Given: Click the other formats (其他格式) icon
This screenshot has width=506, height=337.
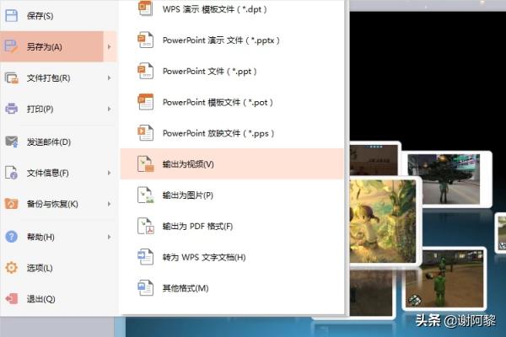Looking at the screenshot, I should pos(146,287).
